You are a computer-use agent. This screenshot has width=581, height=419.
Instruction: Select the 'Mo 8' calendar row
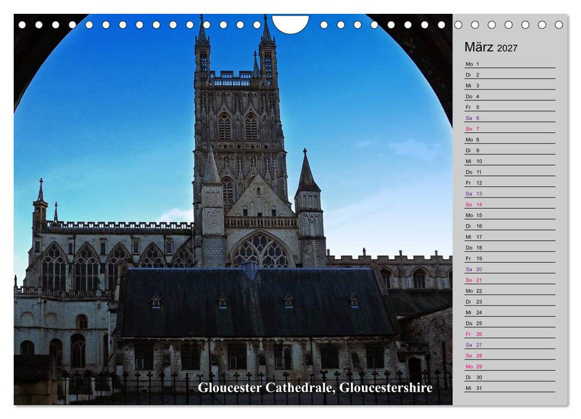coord(510,140)
